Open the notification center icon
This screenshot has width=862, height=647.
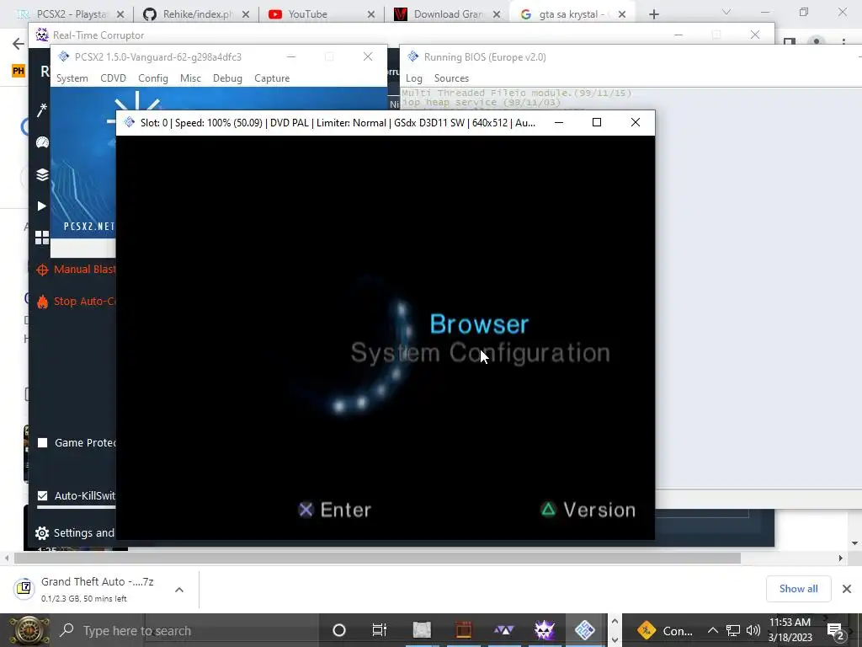coord(836,631)
